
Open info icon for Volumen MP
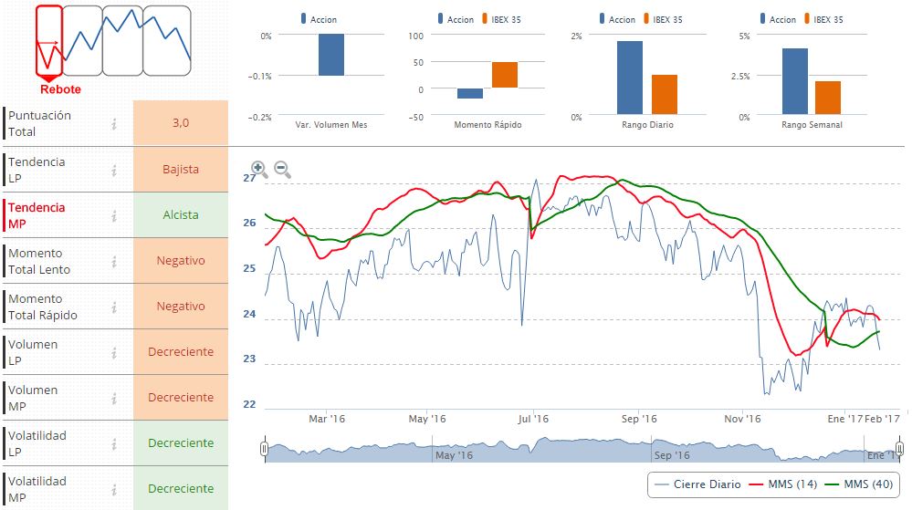click(x=114, y=398)
